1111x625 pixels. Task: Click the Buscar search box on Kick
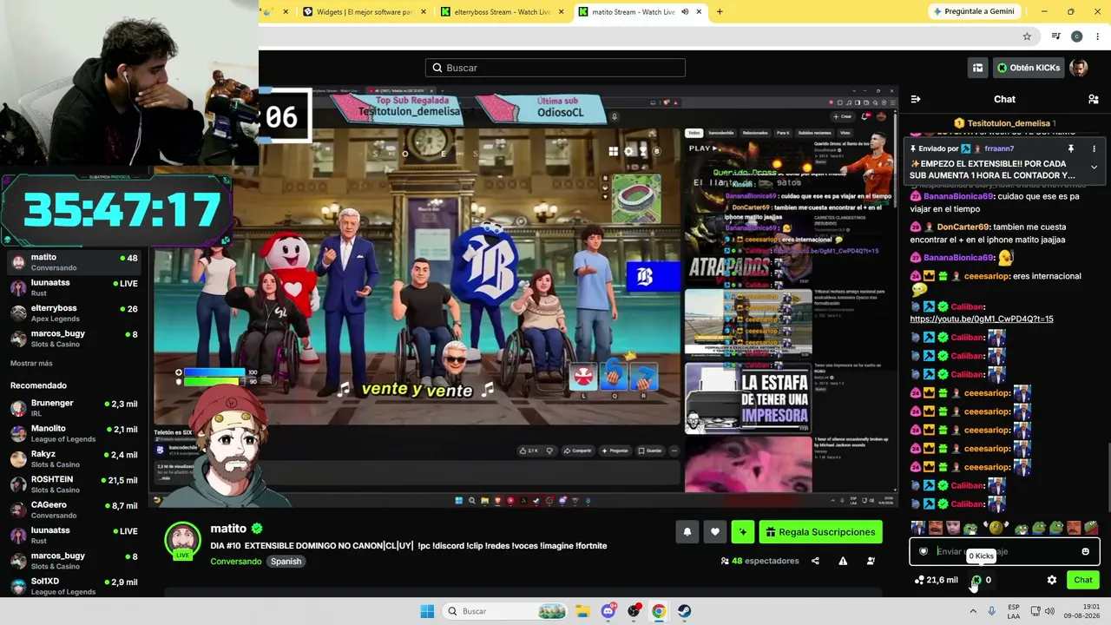coord(555,68)
